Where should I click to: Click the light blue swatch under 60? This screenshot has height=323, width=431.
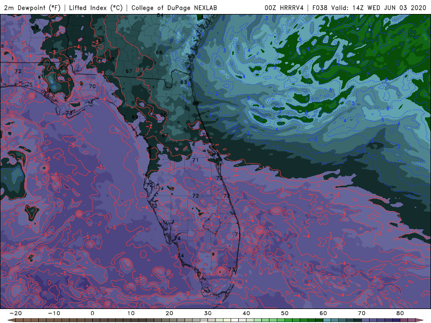click(x=327, y=320)
